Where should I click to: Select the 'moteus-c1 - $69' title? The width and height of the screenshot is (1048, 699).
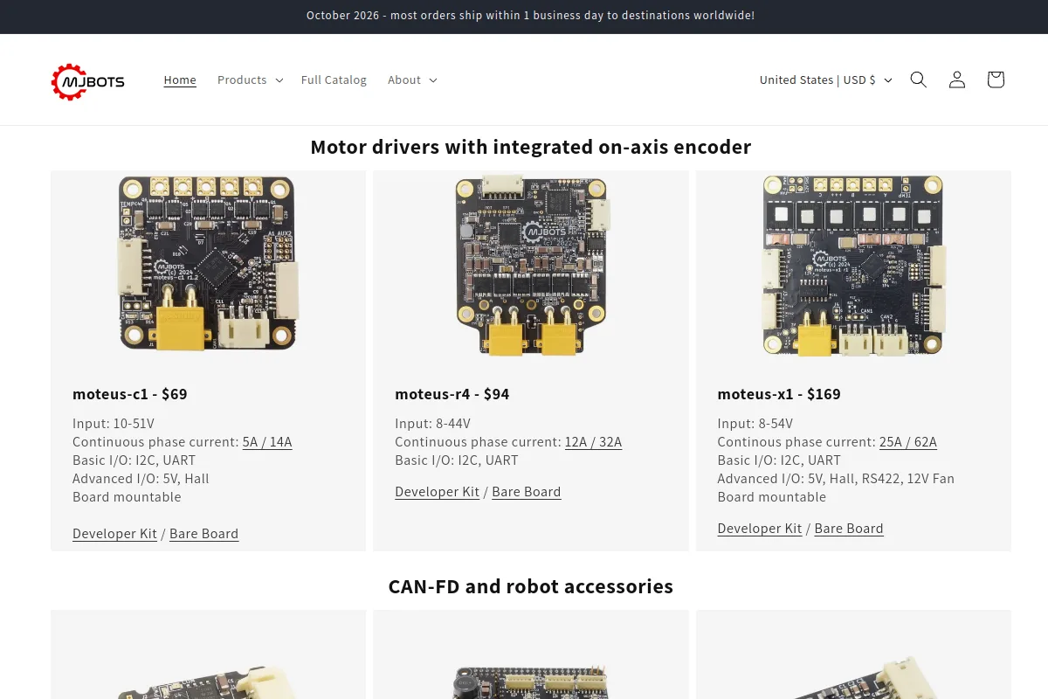pos(130,394)
